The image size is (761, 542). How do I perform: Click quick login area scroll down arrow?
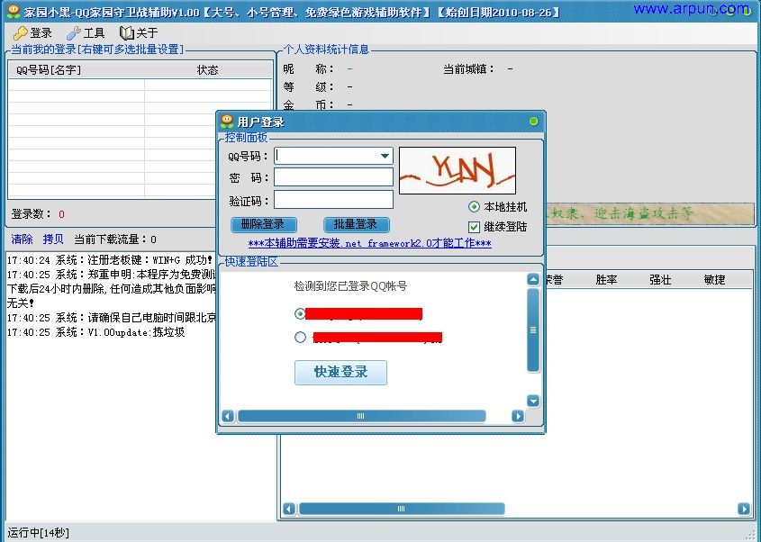click(533, 401)
